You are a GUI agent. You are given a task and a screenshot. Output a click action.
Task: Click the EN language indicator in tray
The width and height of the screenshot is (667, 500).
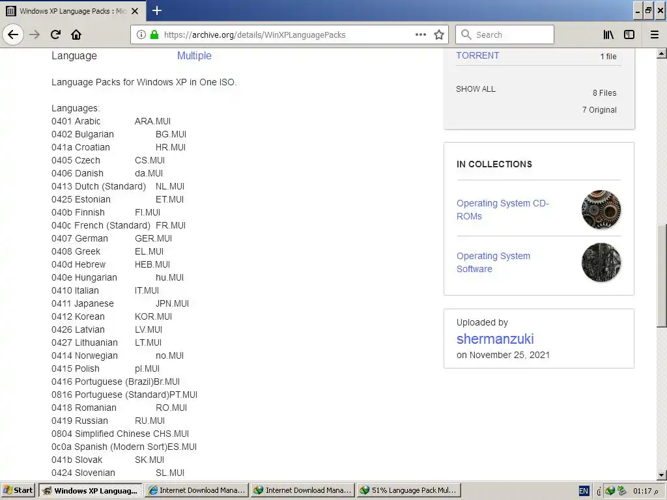584,491
